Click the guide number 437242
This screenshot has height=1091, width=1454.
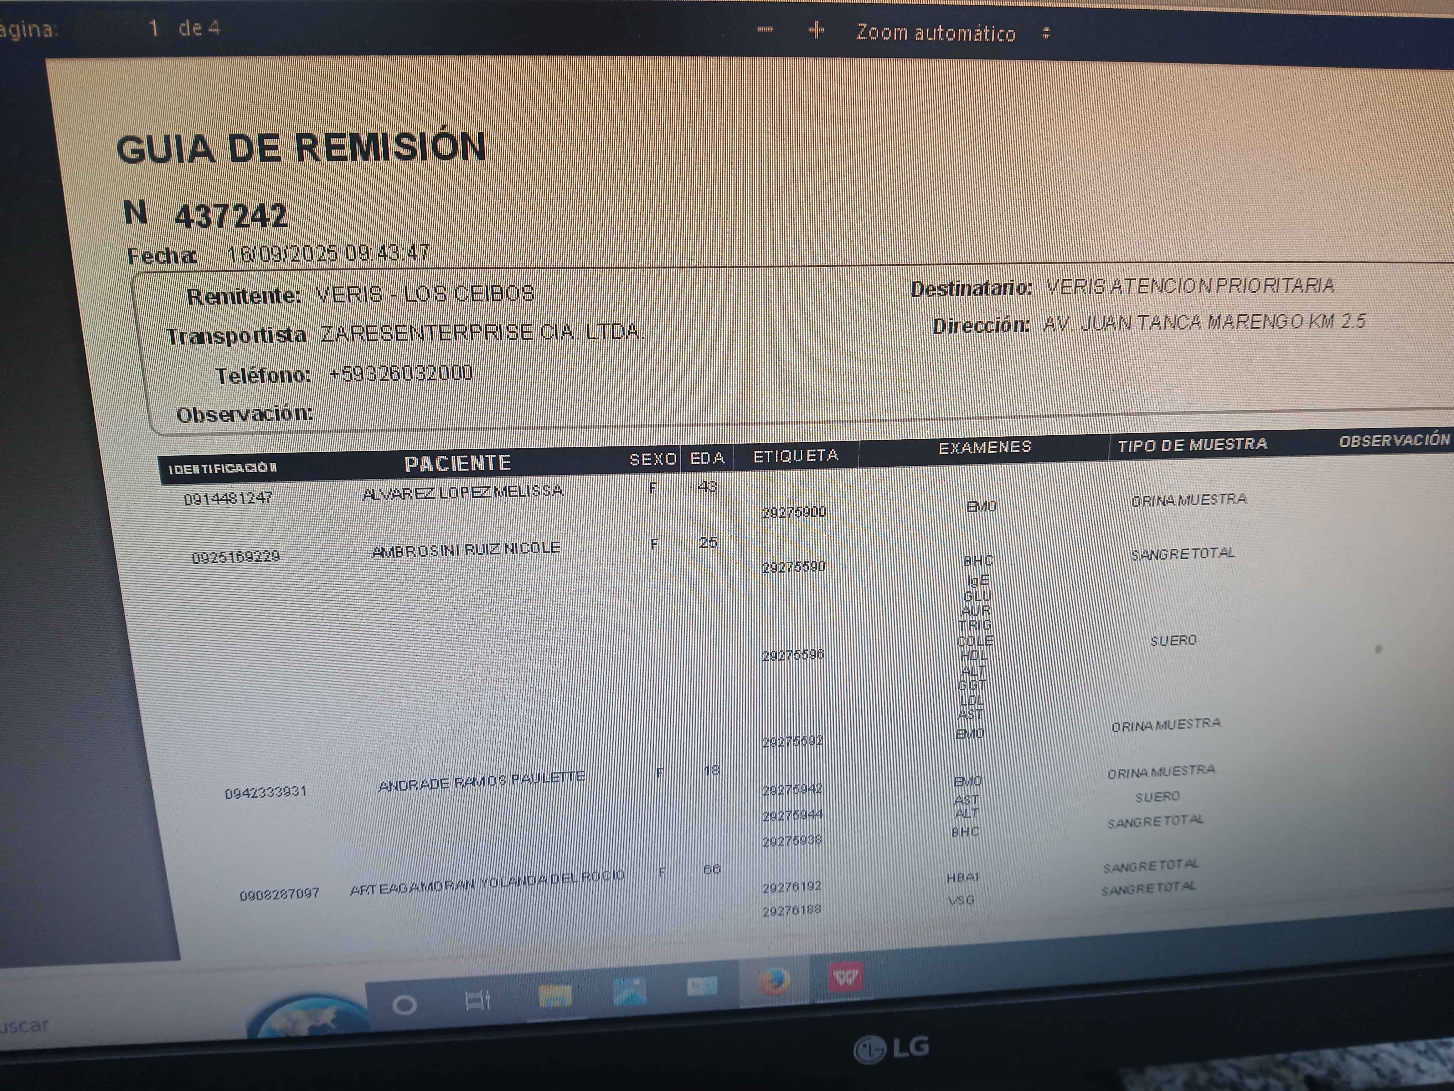click(231, 216)
